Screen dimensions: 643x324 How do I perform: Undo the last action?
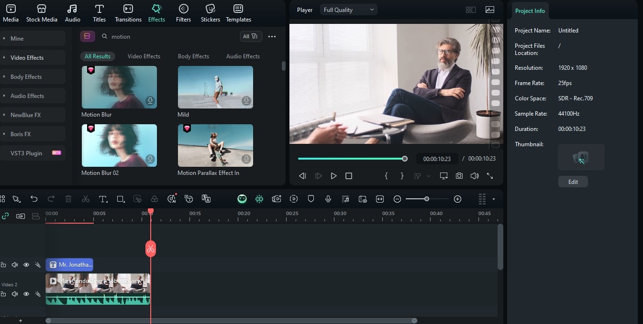(x=34, y=199)
